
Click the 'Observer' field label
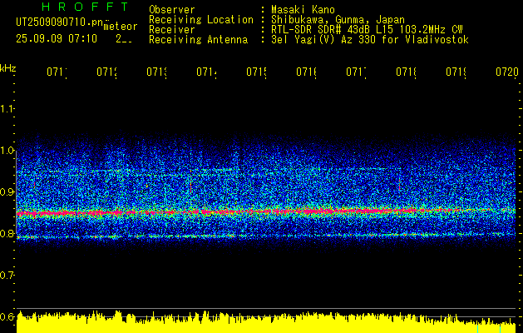172,9
